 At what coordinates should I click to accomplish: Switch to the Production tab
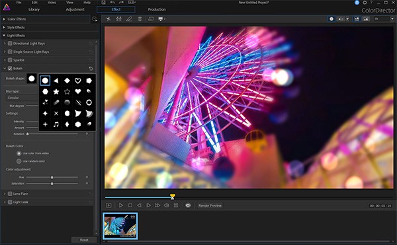pyautogui.click(x=157, y=10)
